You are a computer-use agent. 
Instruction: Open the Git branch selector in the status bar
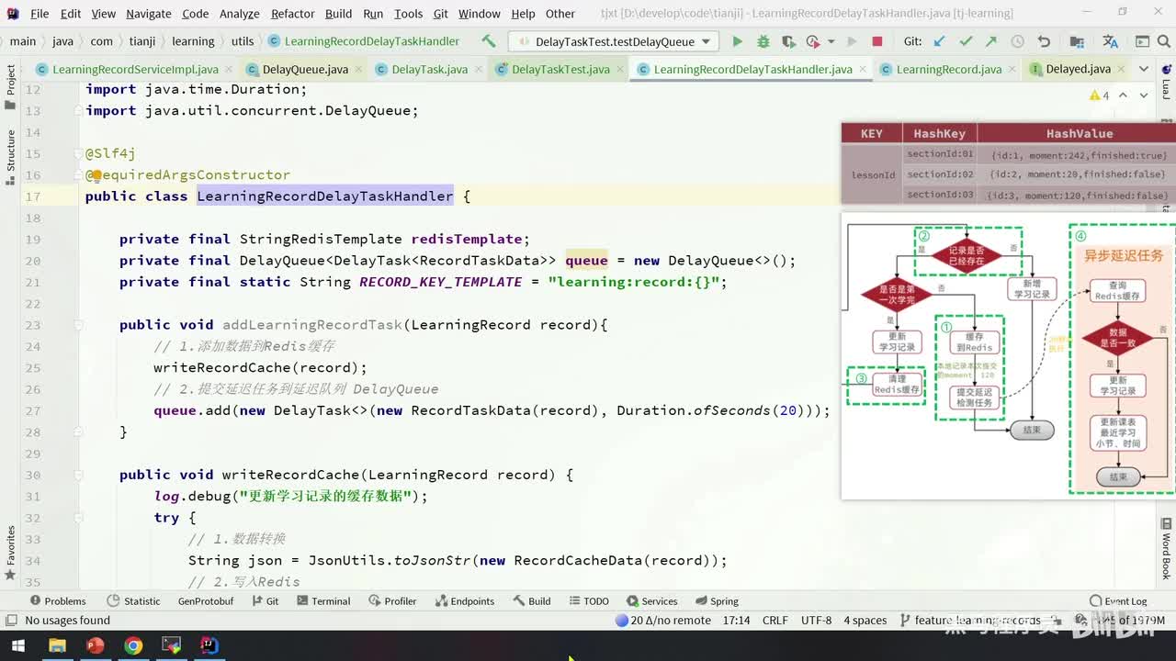click(x=971, y=621)
